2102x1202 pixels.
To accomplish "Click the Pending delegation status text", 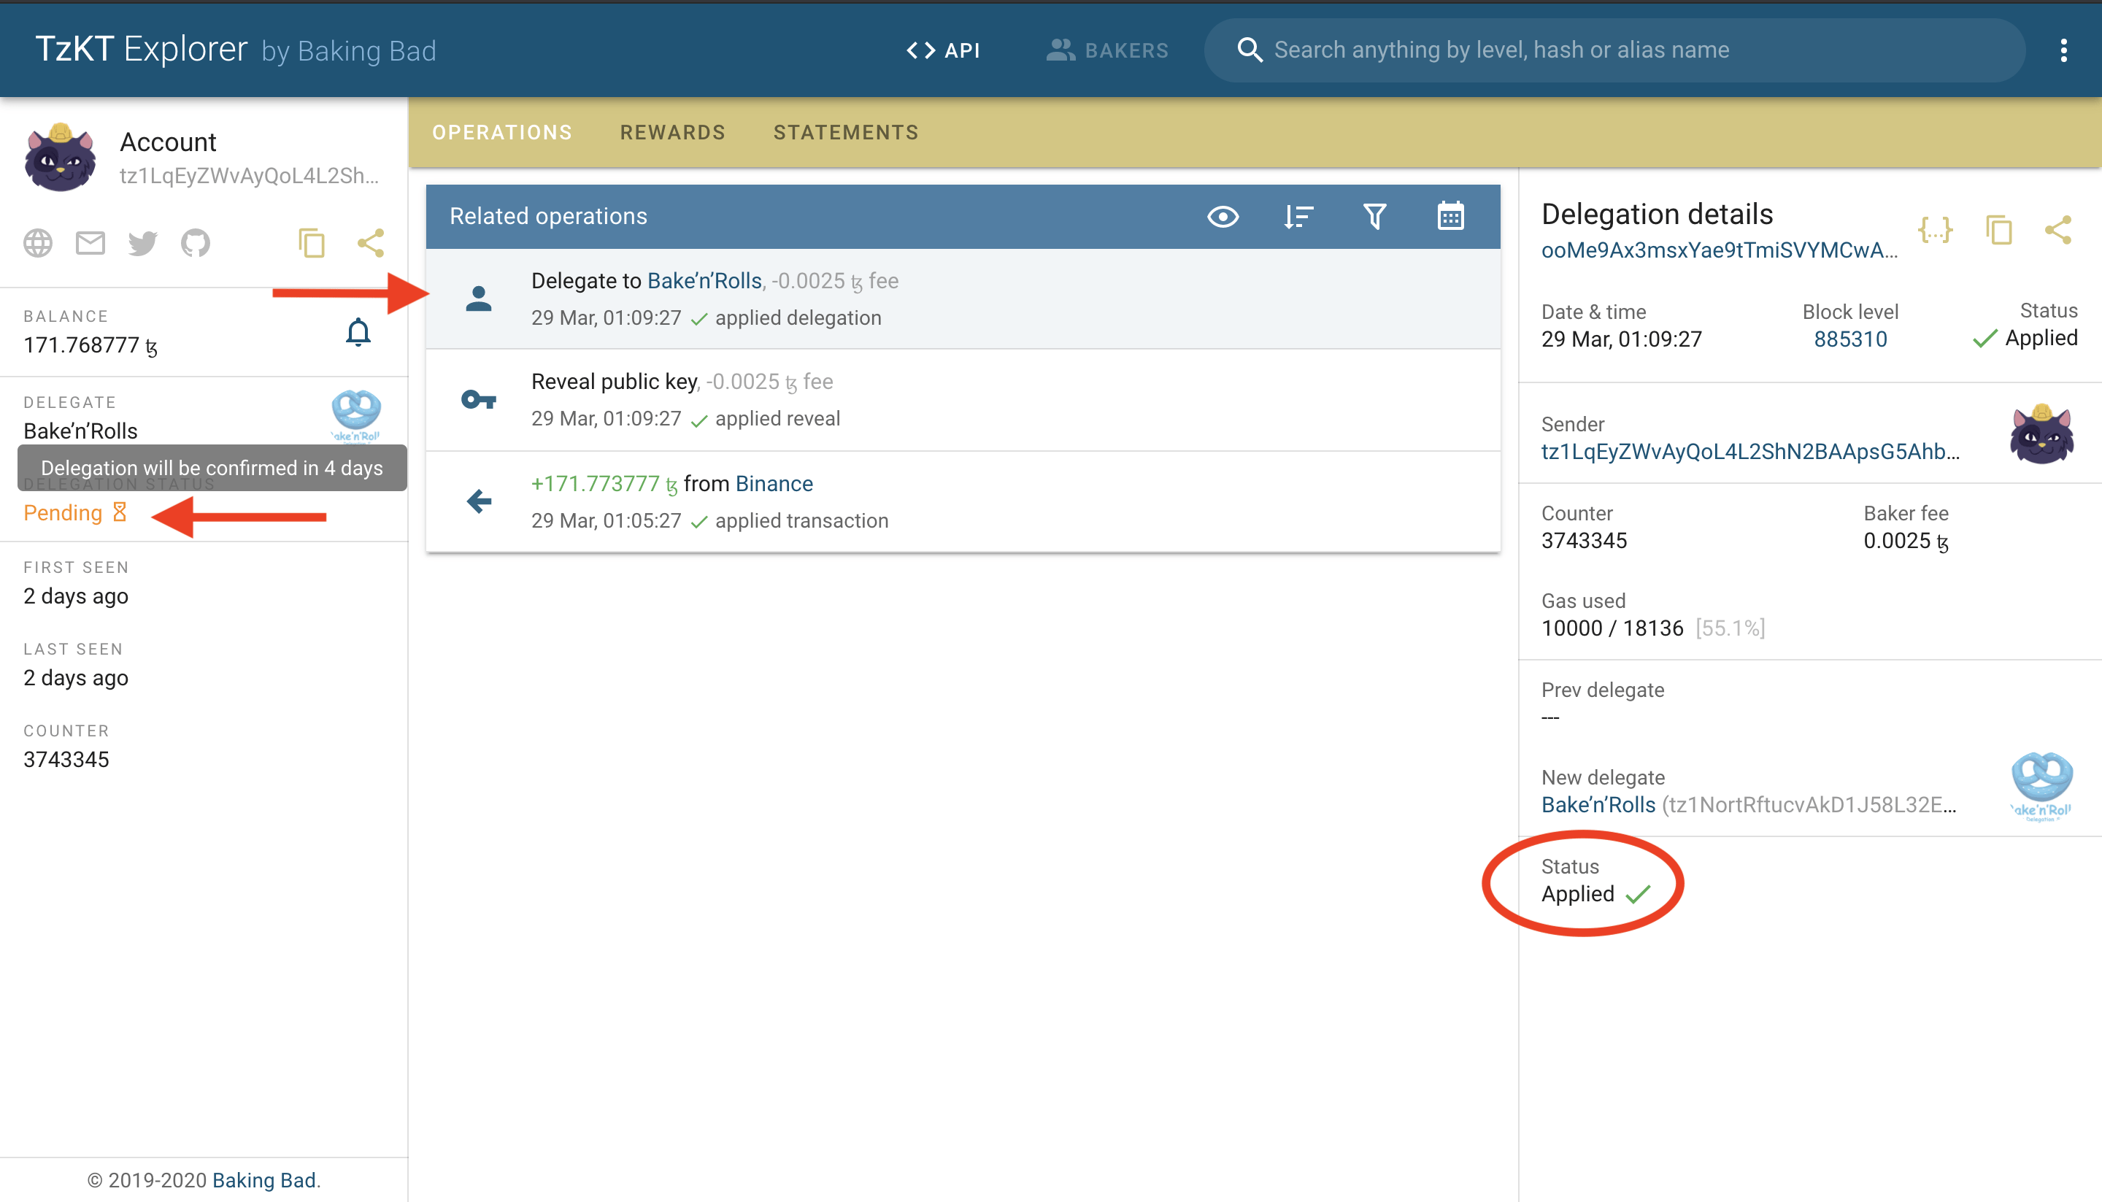I will (63, 512).
